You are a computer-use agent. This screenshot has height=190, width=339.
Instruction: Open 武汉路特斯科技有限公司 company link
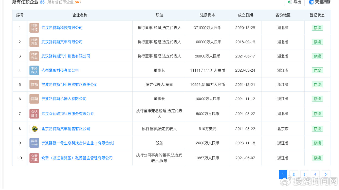click(x=62, y=28)
